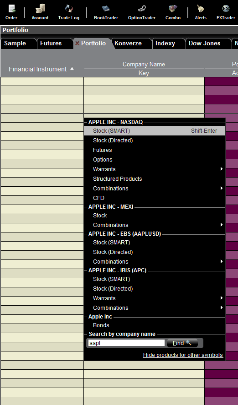Click the APPLE INC - NASDAQ section header
Viewport: 238px width, 405px height.
tap(115, 122)
